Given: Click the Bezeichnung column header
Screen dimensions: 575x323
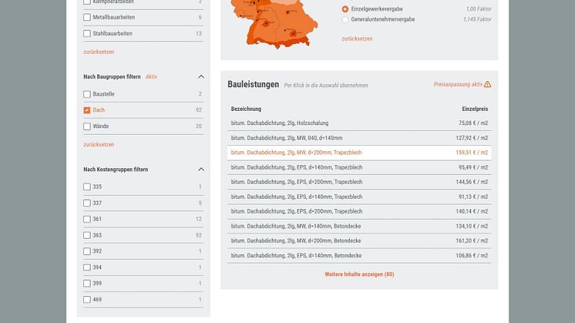Looking at the screenshot, I should click(246, 109).
